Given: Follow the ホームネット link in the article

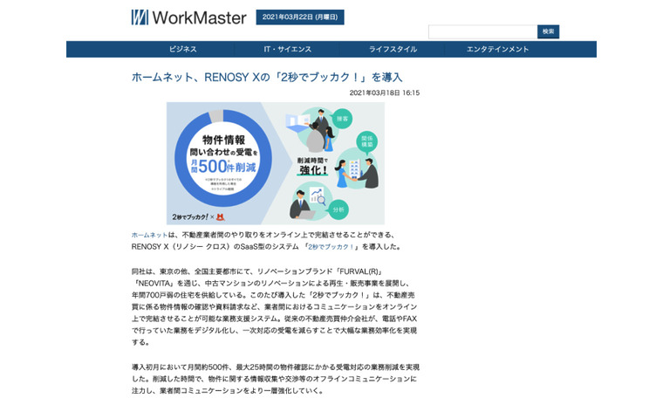Looking at the screenshot, I should pyautogui.click(x=148, y=235).
